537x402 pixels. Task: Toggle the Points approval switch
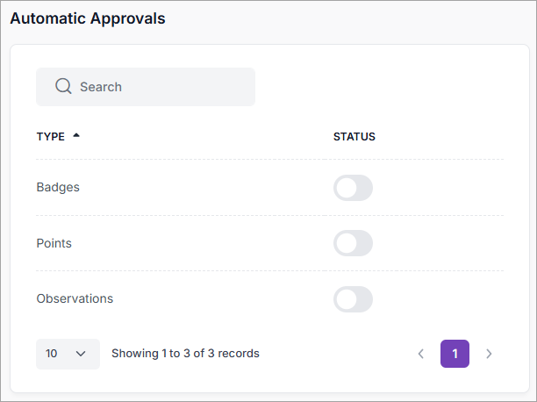[x=353, y=243]
